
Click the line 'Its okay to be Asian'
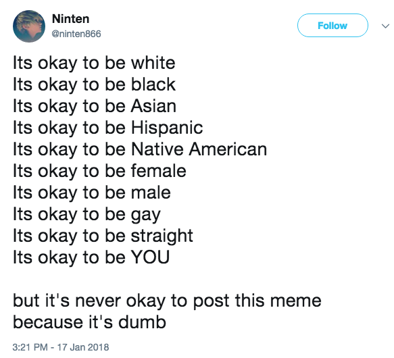pyautogui.click(x=95, y=106)
